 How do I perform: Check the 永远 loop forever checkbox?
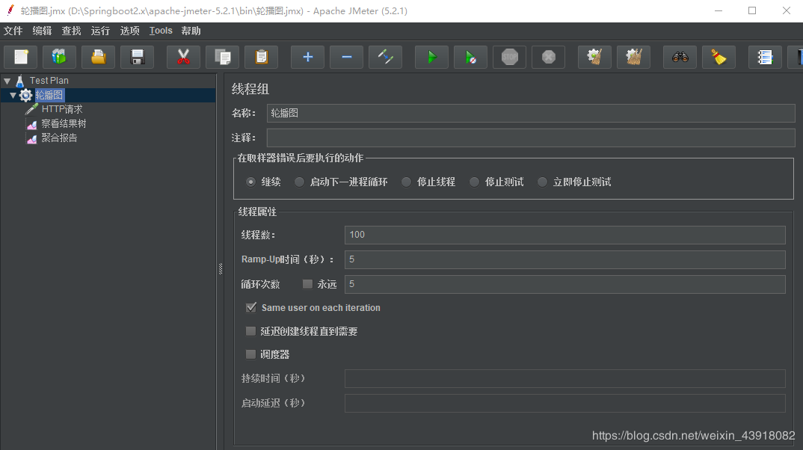(307, 284)
